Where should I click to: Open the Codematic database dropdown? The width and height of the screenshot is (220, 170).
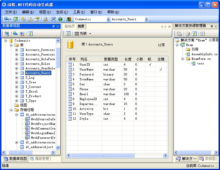108,19
